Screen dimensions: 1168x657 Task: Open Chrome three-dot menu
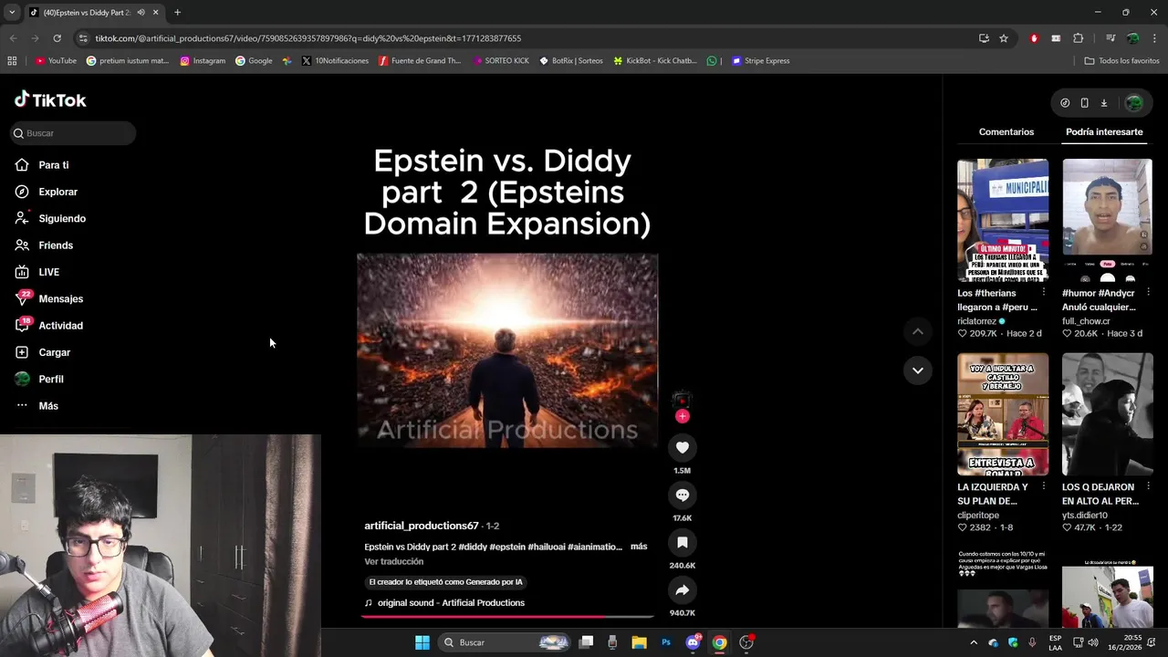[1154, 38]
